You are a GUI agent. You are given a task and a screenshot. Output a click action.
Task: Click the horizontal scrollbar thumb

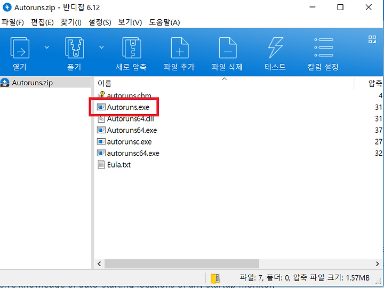click(x=182, y=264)
